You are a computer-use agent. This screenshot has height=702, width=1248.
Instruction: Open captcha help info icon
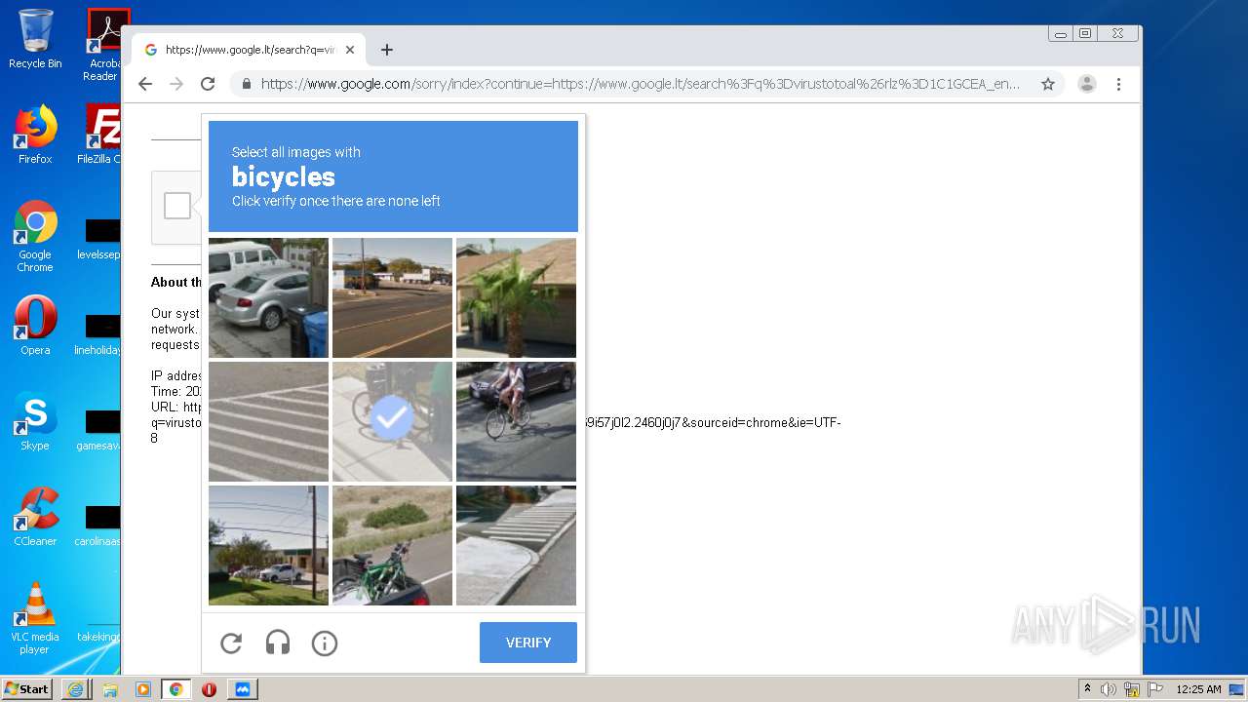[x=325, y=643]
